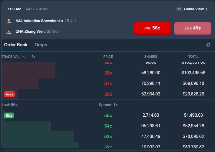Click total $1,493.03
Screen dimensions: 215x152
point(193,115)
